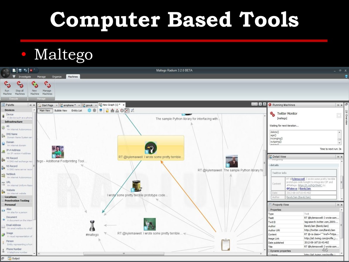349x262 pixels.
Task: Click the grey circle toolbar icon
Action: 94,111
